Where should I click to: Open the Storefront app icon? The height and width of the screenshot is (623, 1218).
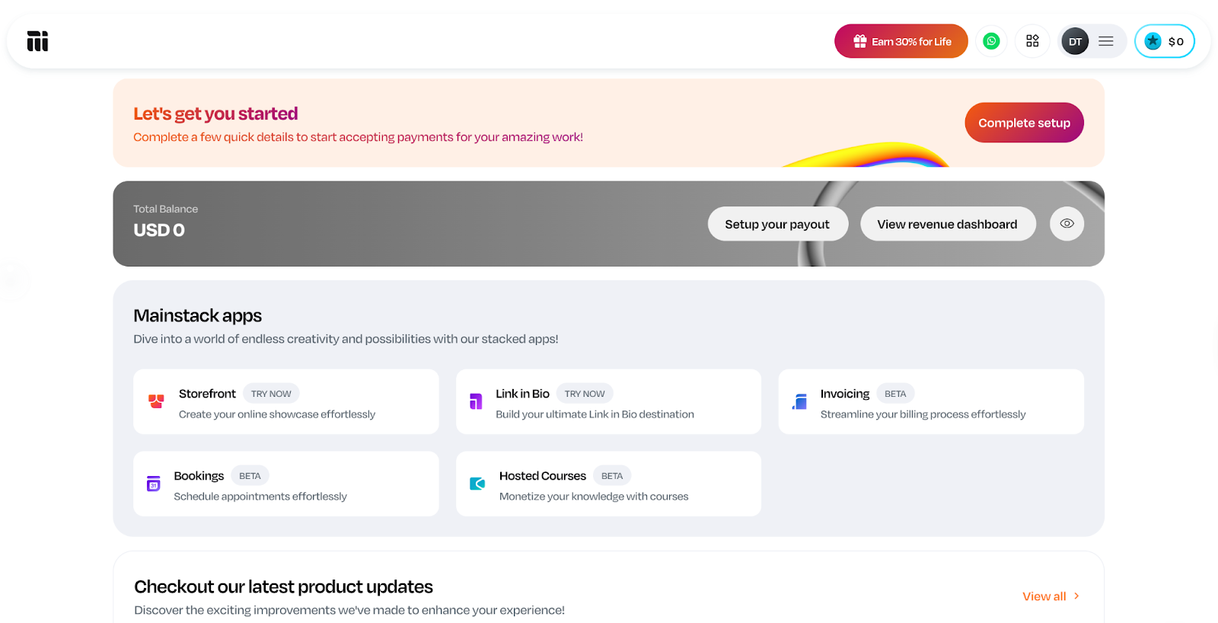(x=155, y=401)
